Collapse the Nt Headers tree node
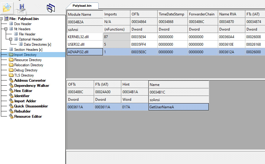The width and height of the screenshot is (265, 164). (6, 29)
